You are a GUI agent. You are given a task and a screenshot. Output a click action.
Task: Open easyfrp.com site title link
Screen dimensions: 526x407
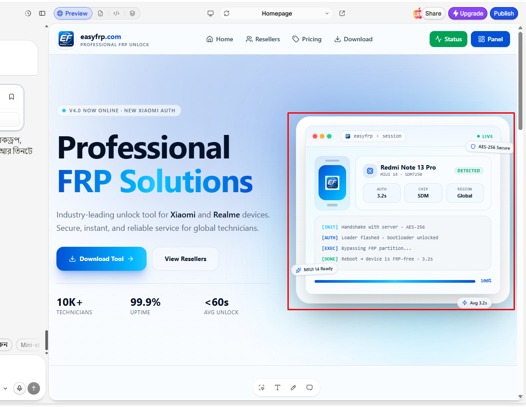[x=101, y=37]
